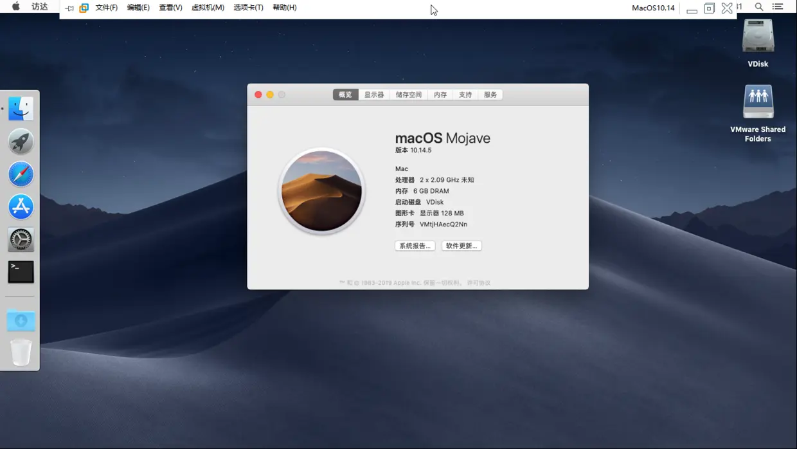Click the VMware overlapping squares icon

tap(84, 8)
